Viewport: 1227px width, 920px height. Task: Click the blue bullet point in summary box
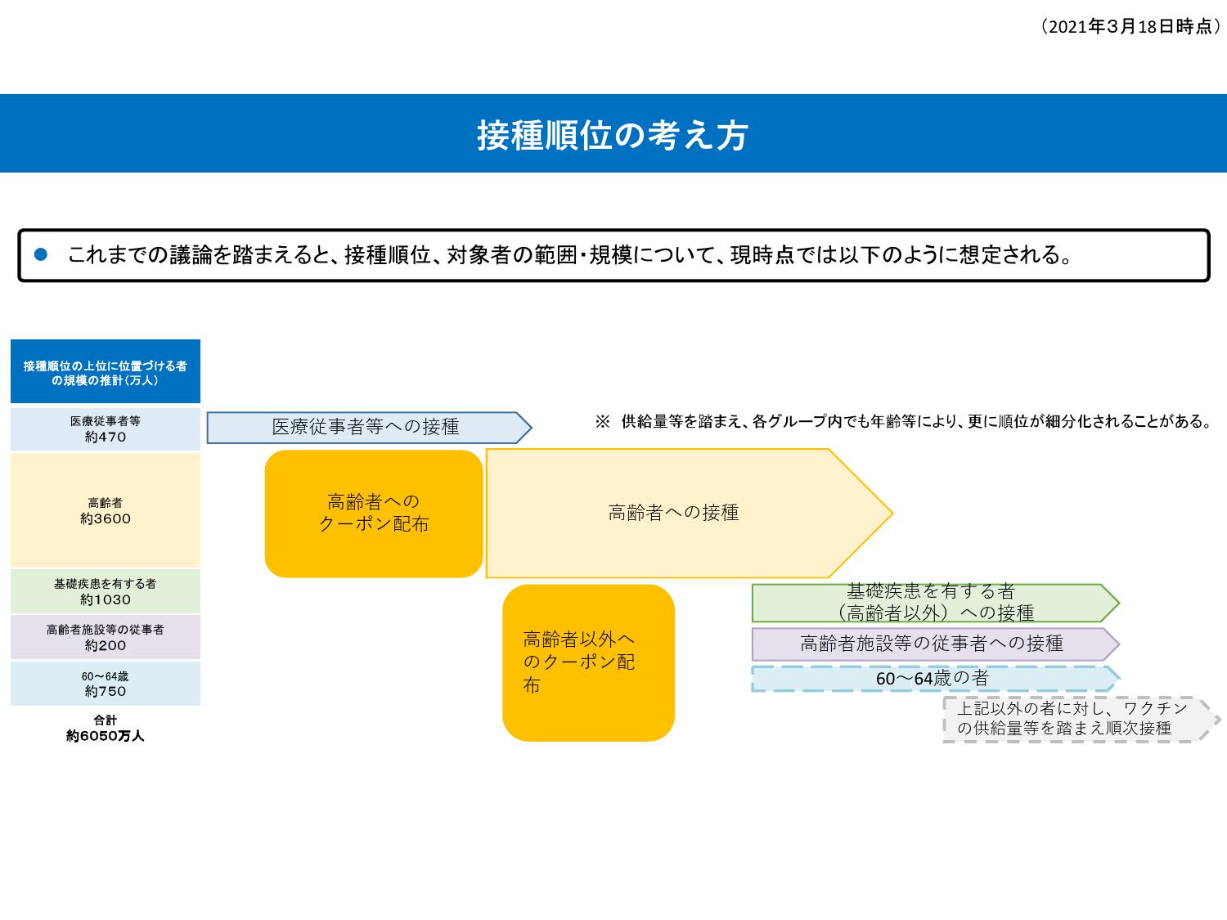click(x=42, y=255)
